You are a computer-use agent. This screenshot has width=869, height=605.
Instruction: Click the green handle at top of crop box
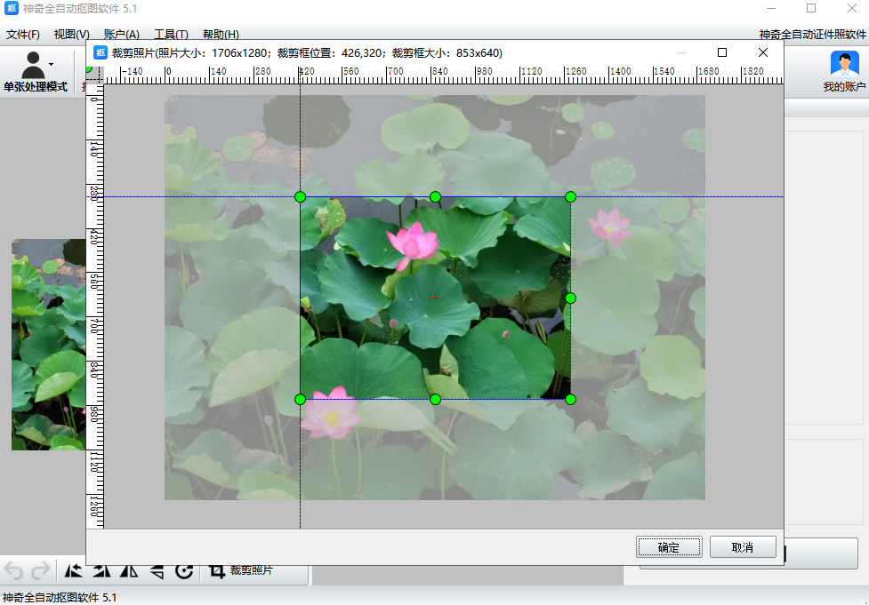tap(435, 196)
